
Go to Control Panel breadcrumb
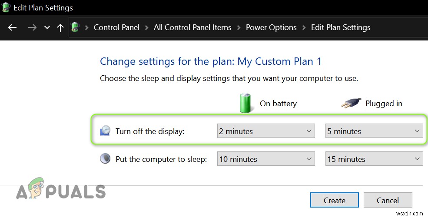(116, 27)
